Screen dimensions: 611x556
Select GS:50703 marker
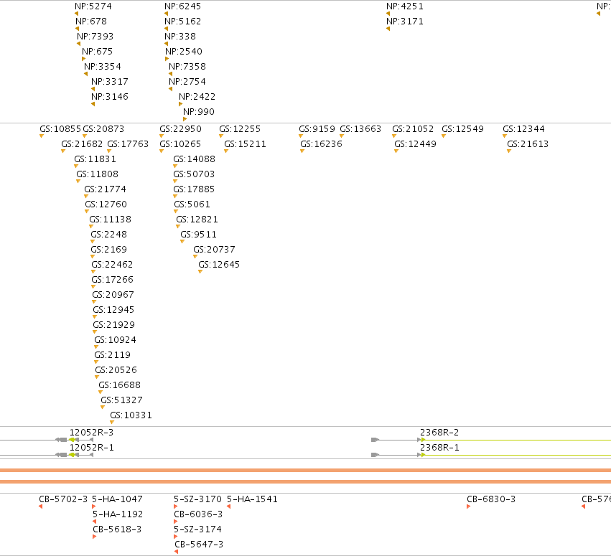[194, 174]
